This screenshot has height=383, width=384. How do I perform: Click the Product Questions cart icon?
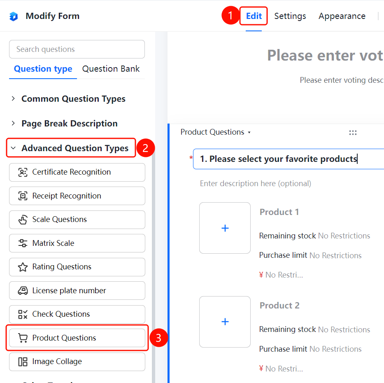point(23,338)
